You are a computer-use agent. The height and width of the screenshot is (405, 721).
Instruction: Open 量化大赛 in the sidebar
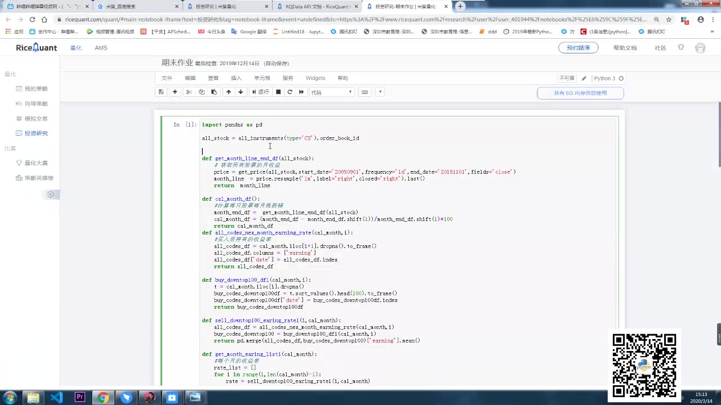pos(32,163)
